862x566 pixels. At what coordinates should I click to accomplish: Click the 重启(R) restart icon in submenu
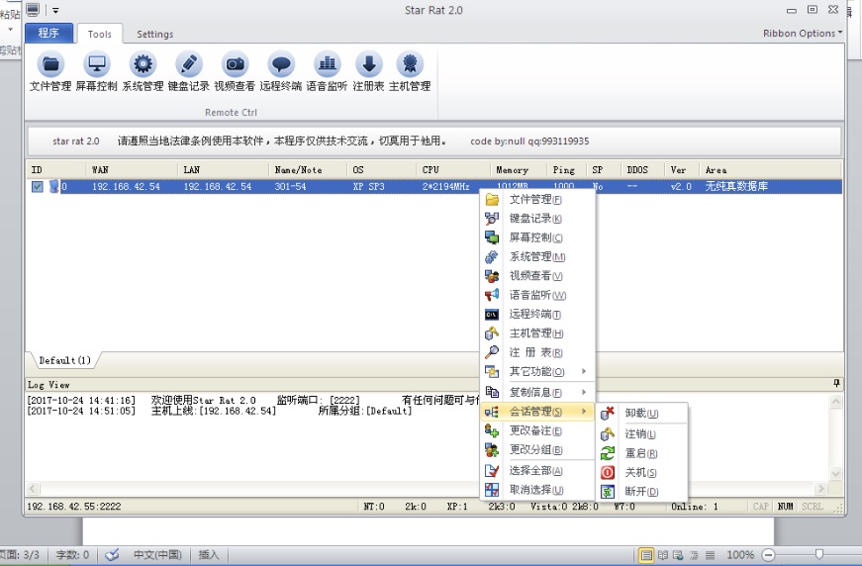[x=608, y=453]
